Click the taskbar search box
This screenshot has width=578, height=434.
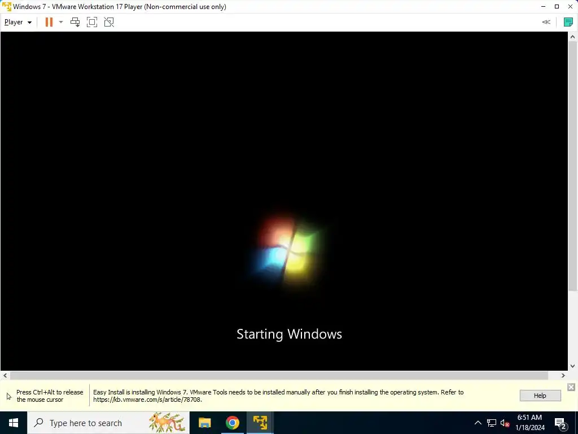(108, 423)
